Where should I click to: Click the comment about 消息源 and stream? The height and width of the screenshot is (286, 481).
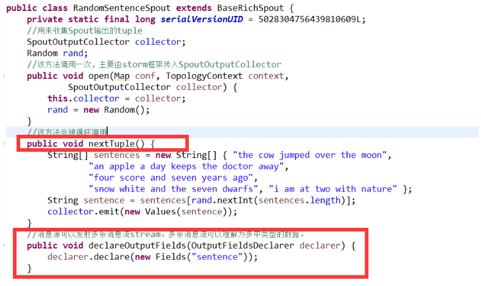[165, 235]
